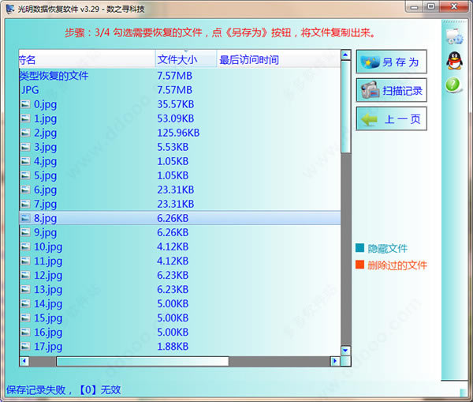Select image icon beside 11.jpg
Image resolution: width=473 pixels, height=402 pixels.
(25, 261)
